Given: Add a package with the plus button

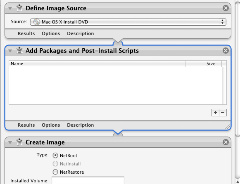Looking at the screenshot, I should (215, 113).
